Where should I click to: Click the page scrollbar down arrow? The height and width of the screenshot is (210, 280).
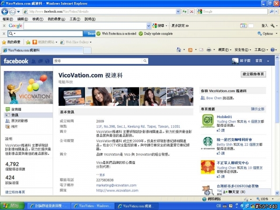[x=277, y=193]
